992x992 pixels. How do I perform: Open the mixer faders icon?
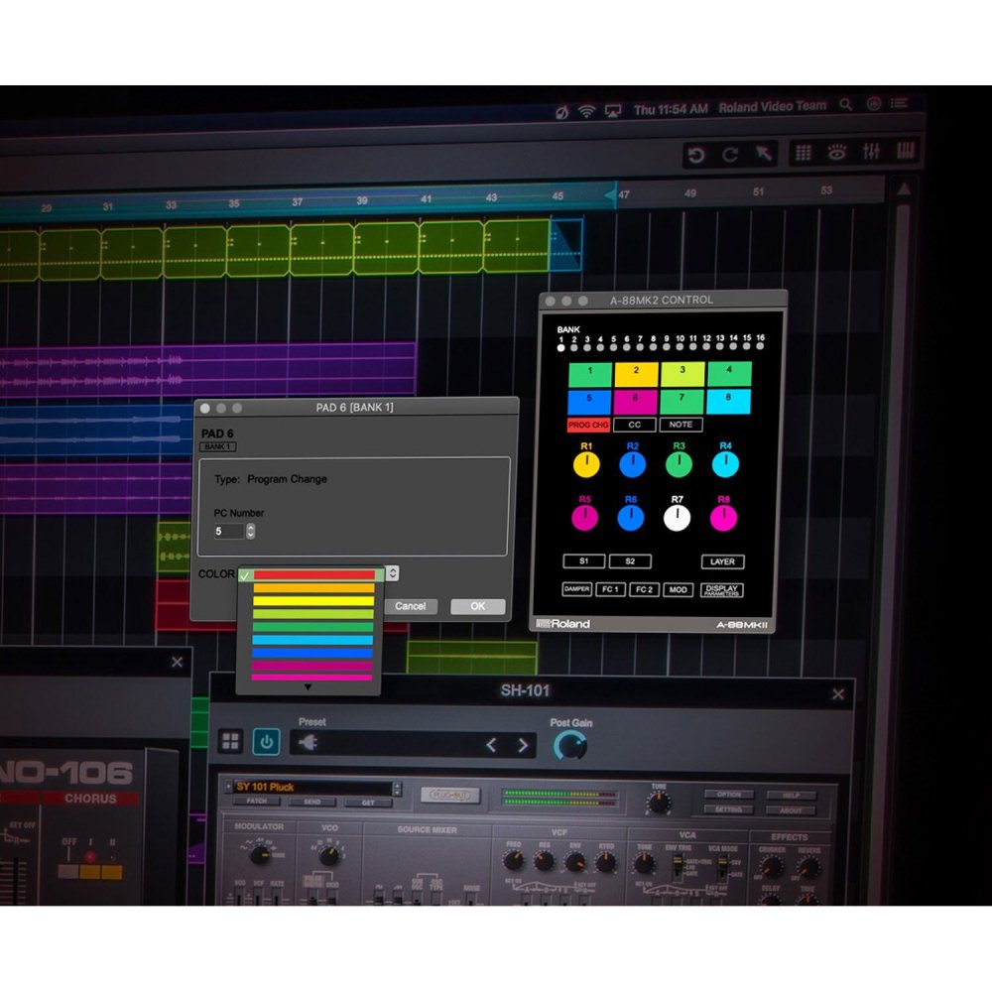point(872,153)
